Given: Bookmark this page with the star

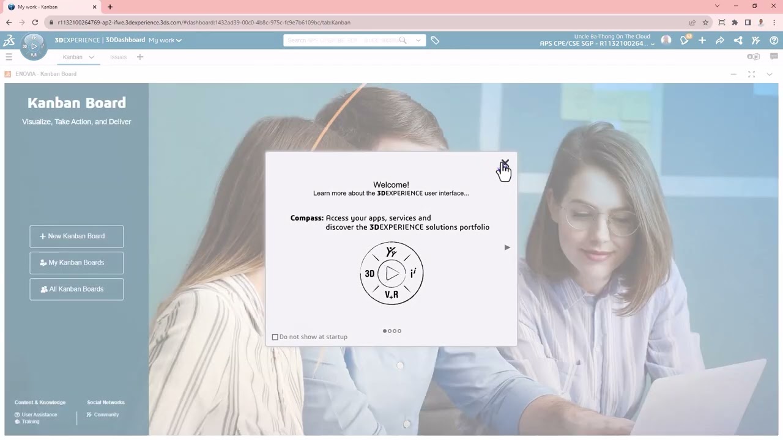Looking at the screenshot, I should pos(705,23).
